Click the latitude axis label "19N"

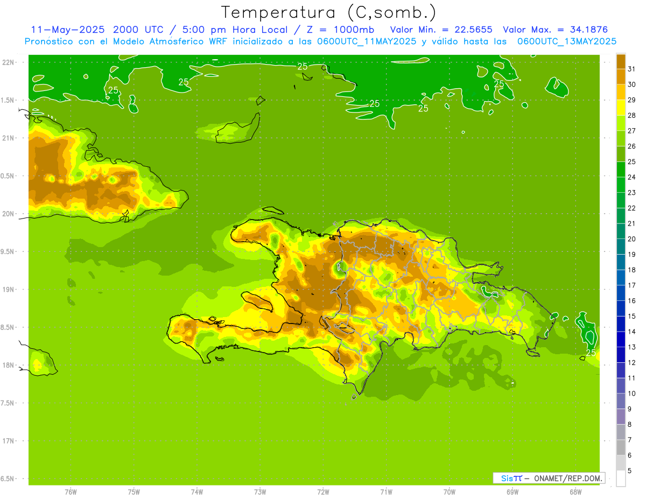tap(8, 289)
